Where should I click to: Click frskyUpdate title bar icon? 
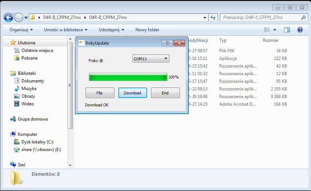click(81, 43)
